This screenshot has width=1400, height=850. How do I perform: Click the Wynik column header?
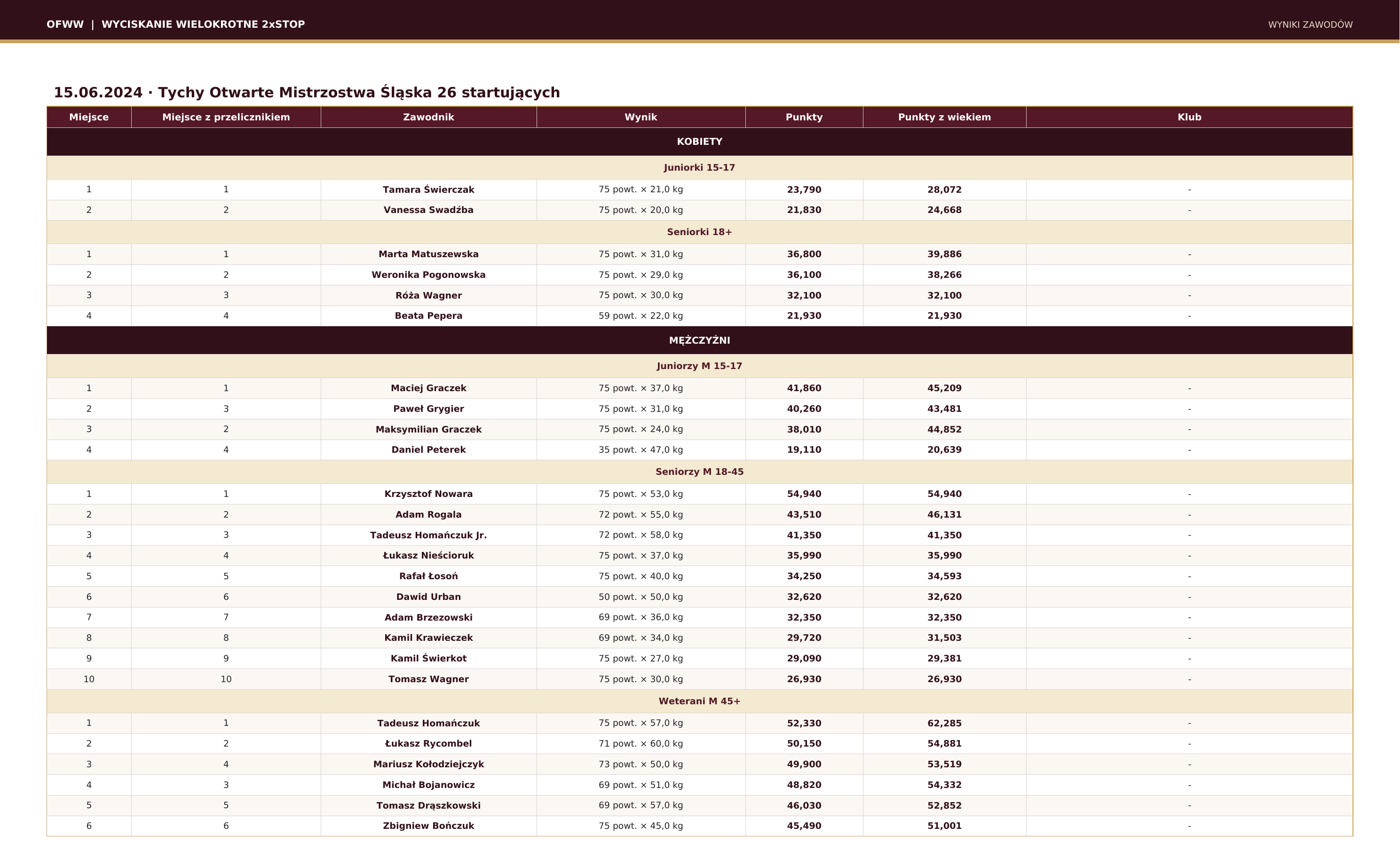(641, 117)
